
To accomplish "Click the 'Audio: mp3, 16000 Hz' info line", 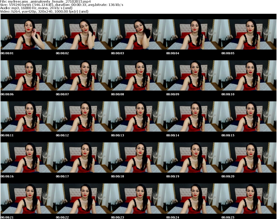I will pos(36,8).
